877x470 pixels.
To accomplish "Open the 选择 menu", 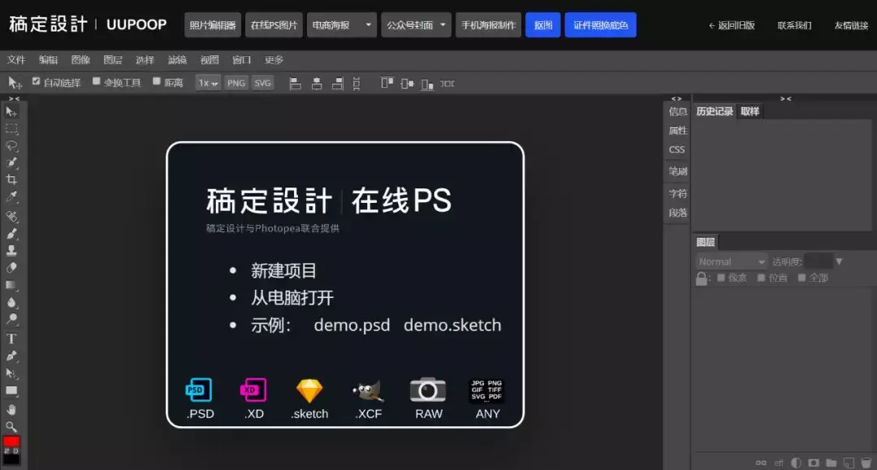I will tap(145, 60).
